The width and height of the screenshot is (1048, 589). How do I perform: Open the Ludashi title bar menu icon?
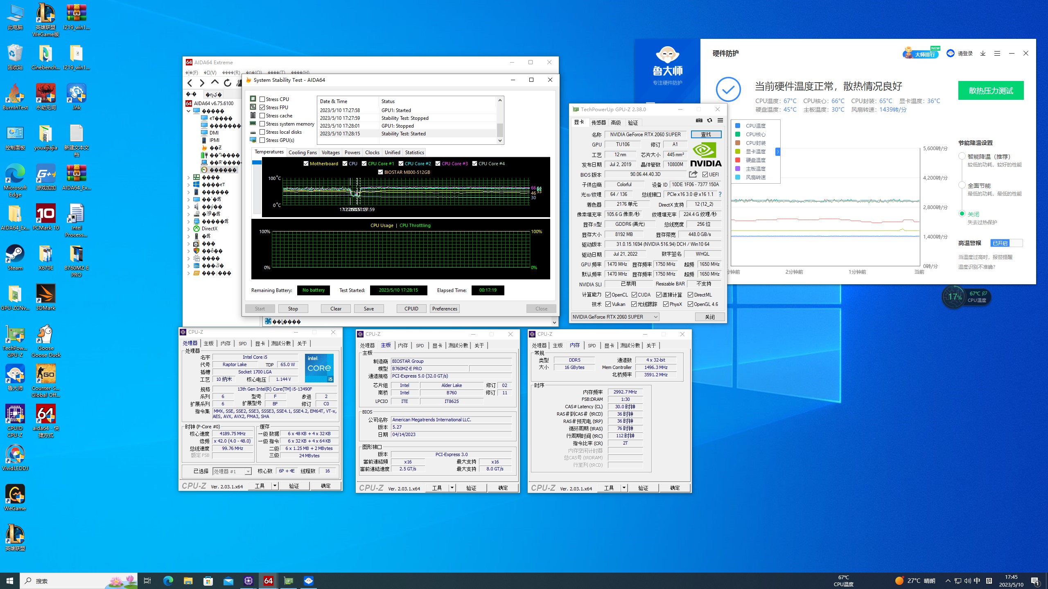997,53
